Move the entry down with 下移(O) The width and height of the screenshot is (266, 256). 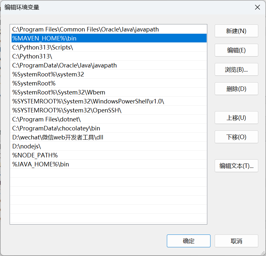coord(236,137)
